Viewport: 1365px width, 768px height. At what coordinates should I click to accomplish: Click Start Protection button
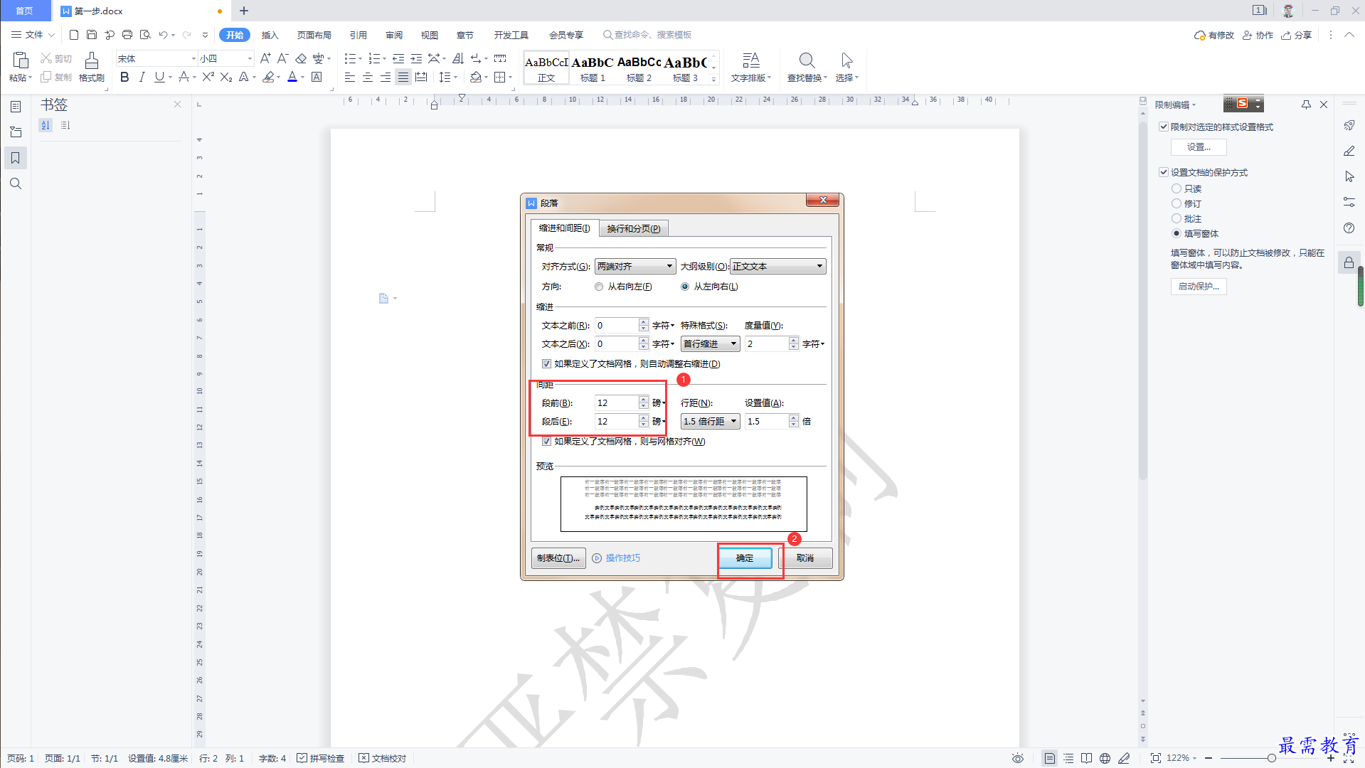point(1199,287)
